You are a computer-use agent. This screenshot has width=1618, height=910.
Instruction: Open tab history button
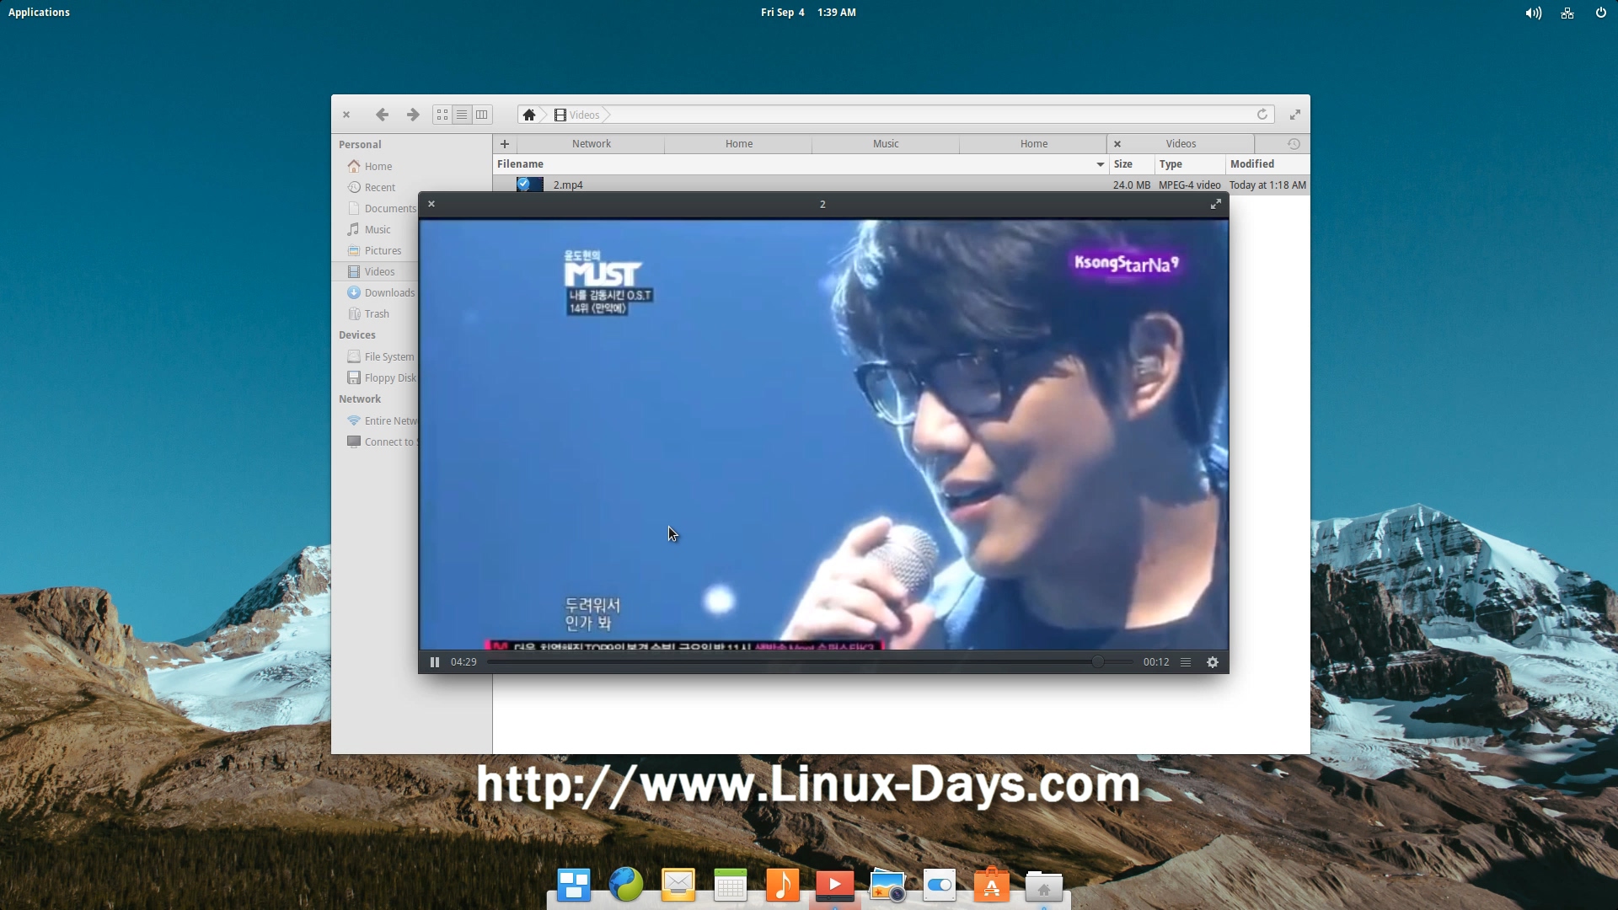tap(1294, 144)
